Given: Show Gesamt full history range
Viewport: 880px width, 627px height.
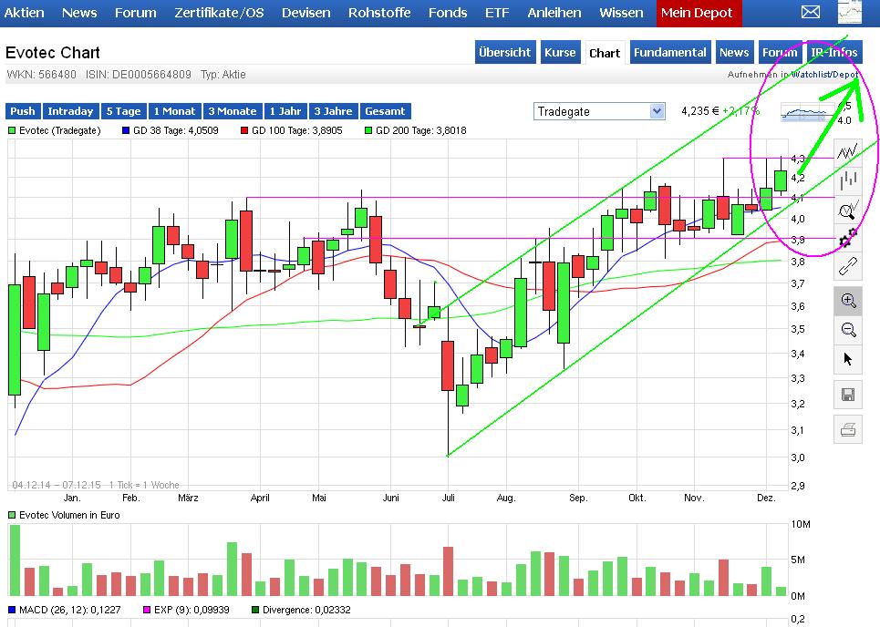Looking at the screenshot, I should pos(385,111).
